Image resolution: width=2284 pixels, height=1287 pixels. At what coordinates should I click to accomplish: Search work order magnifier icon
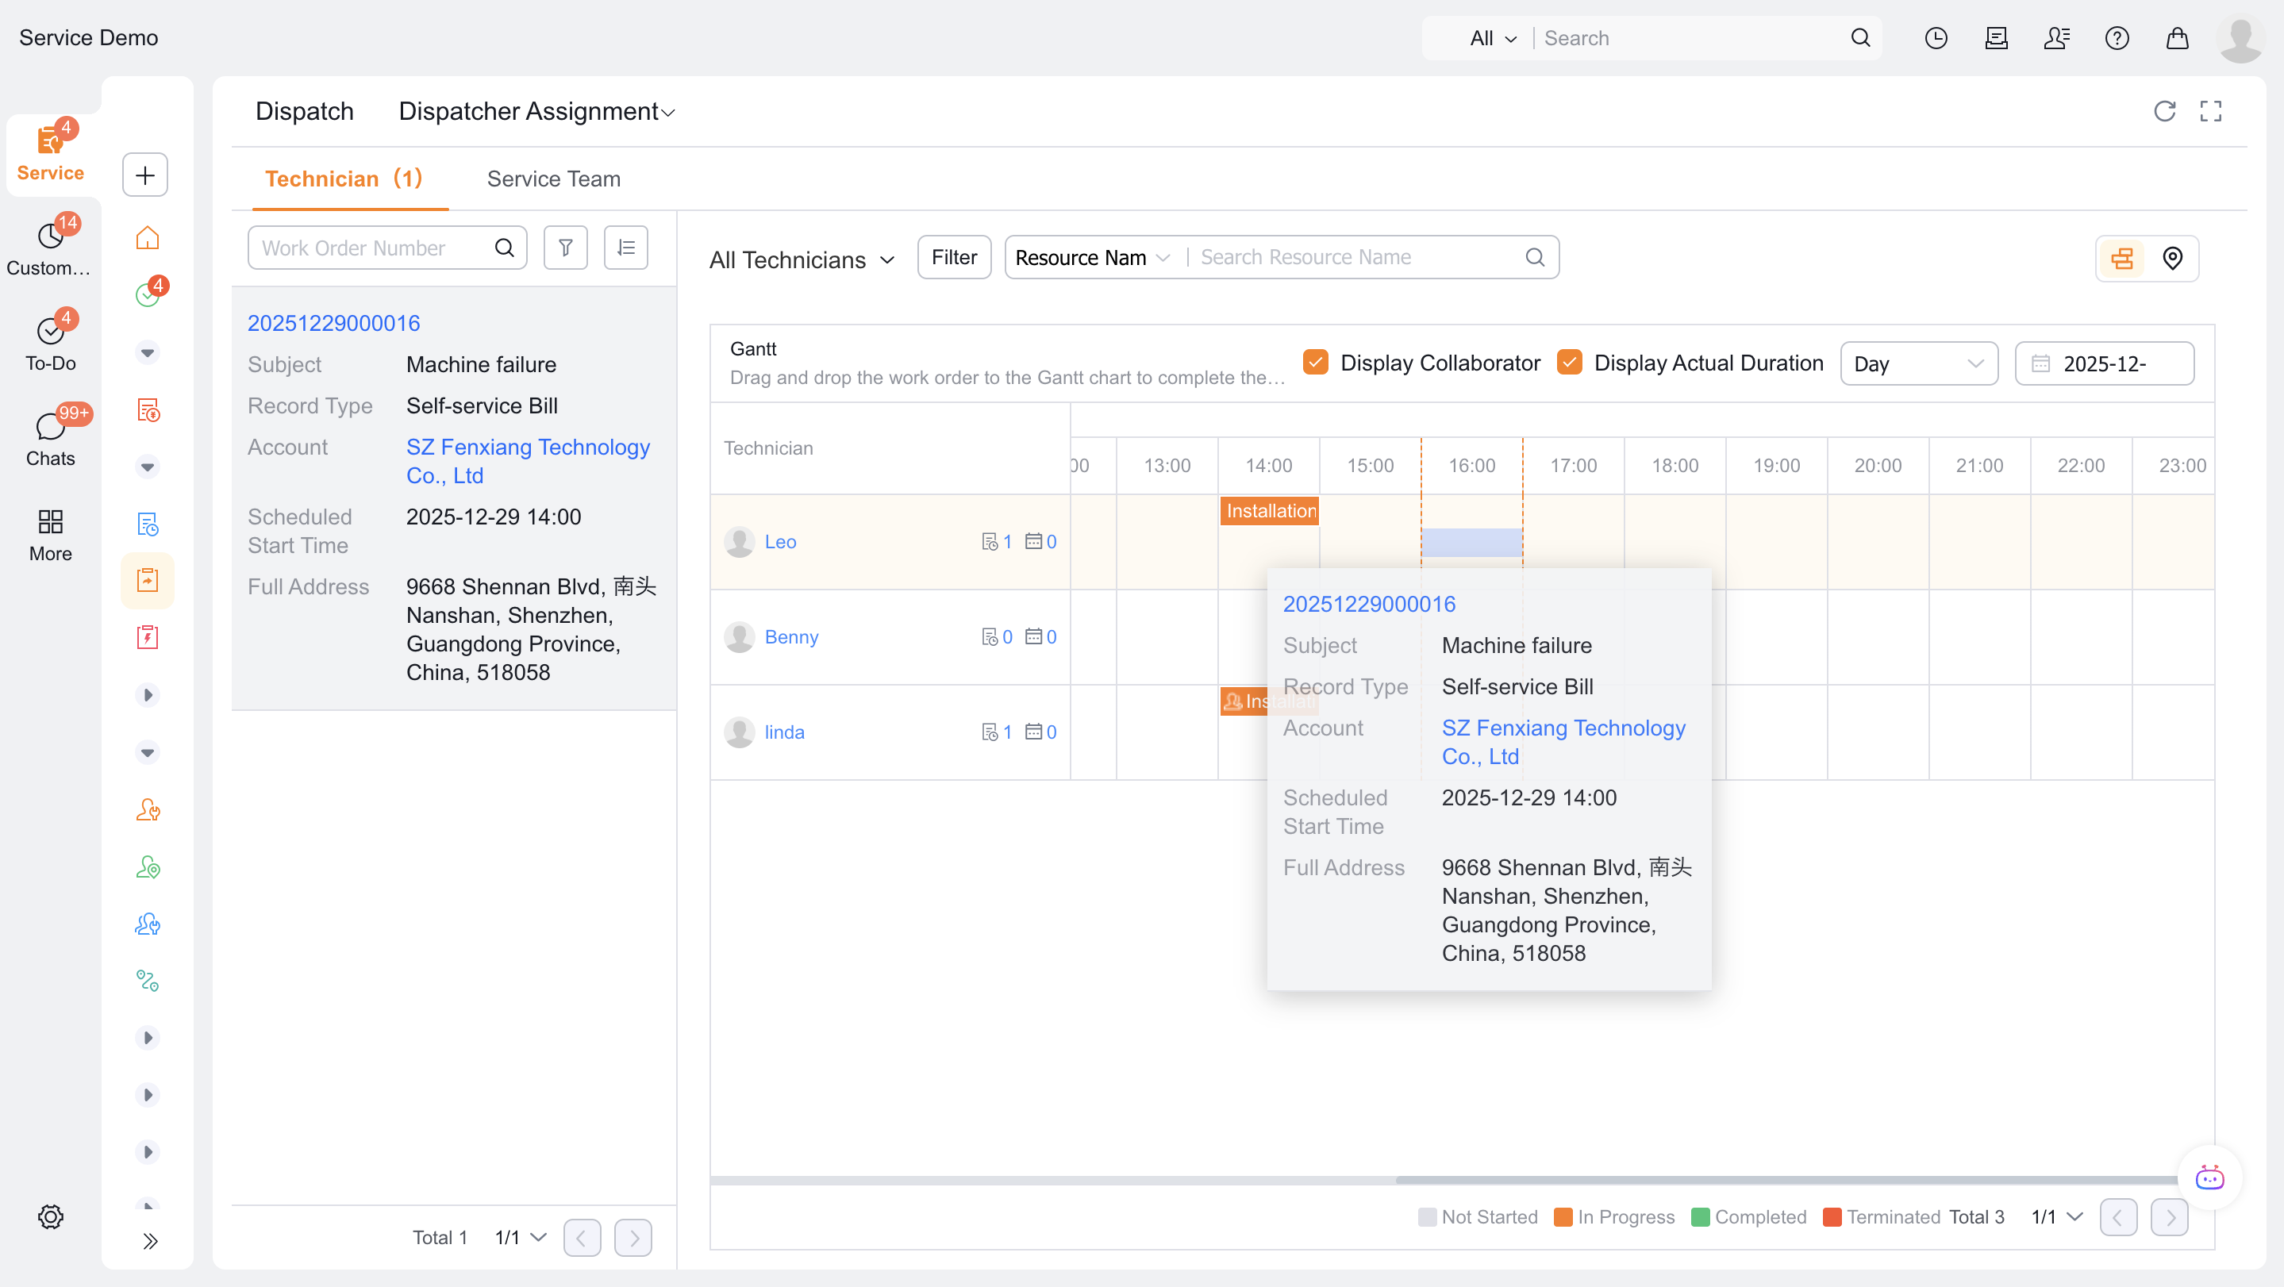pyautogui.click(x=505, y=248)
